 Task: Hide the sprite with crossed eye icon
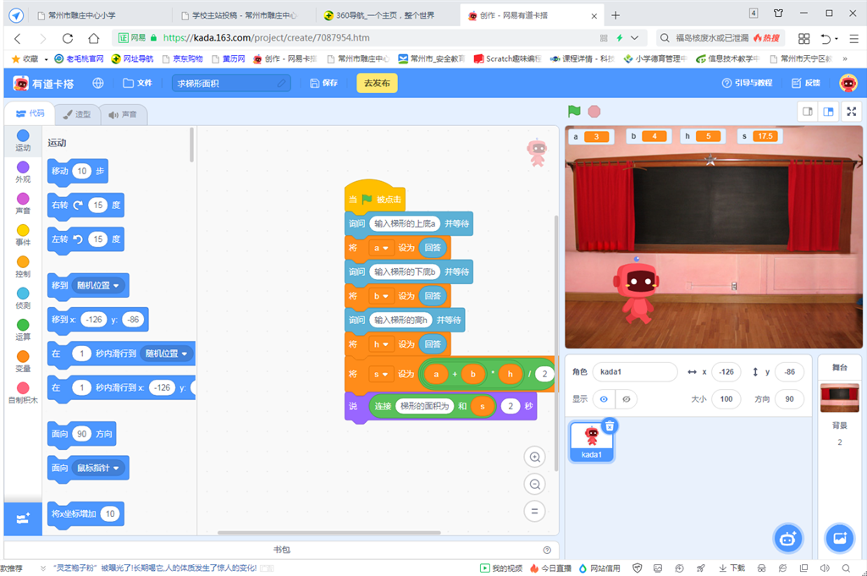[626, 399]
